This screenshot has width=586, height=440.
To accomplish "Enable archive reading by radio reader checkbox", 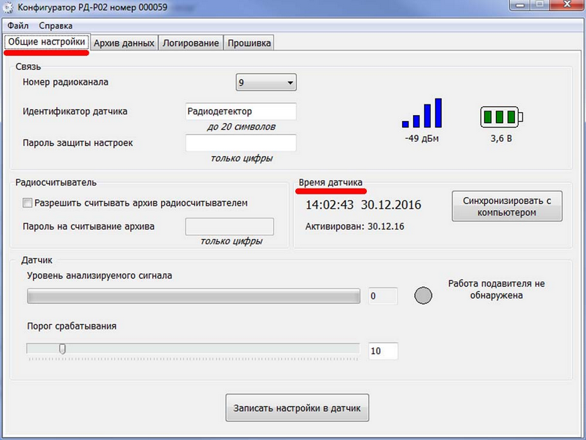I will click(x=27, y=203).
